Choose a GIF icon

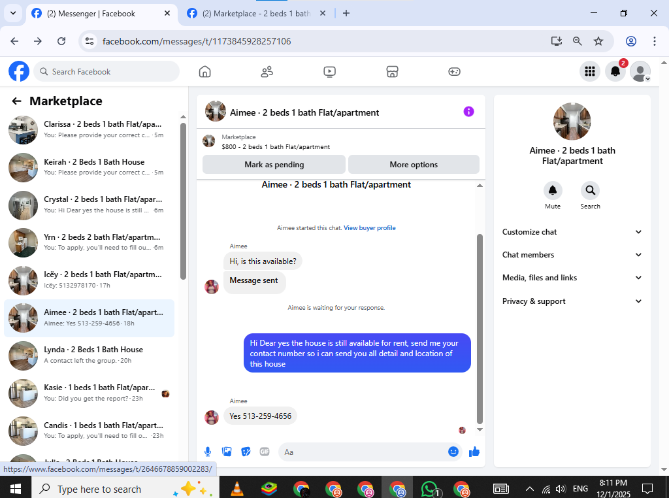(x=265, y=452)
